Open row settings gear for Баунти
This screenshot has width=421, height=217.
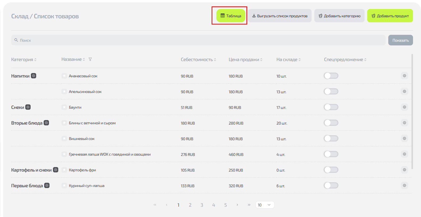click(x=404, y=107)
